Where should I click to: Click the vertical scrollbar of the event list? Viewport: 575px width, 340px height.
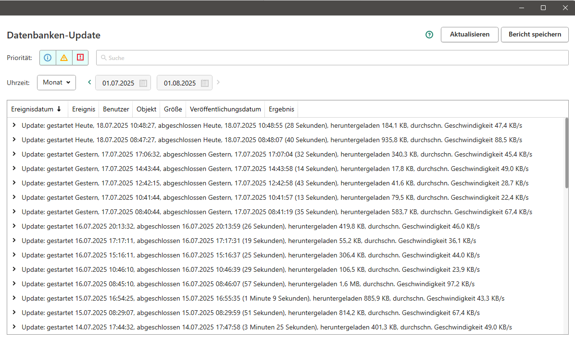pyautogui.click(x=566, y=154)
